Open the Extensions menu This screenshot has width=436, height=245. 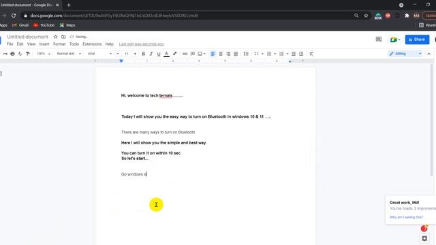92,44
